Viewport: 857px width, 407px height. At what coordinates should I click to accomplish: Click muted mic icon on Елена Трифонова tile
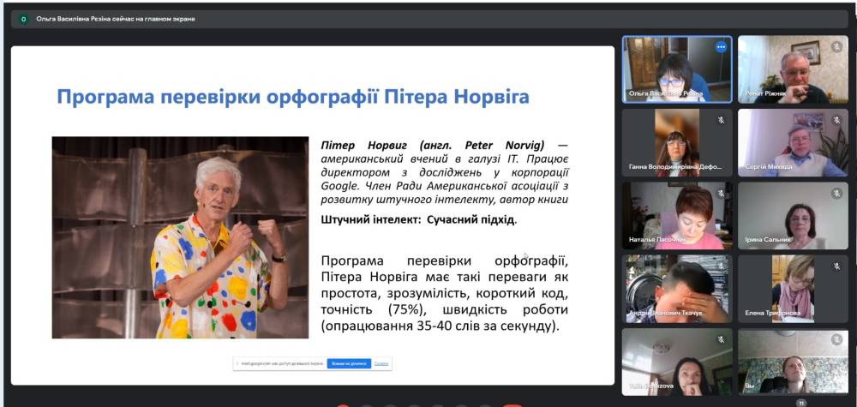pos(836,266)
